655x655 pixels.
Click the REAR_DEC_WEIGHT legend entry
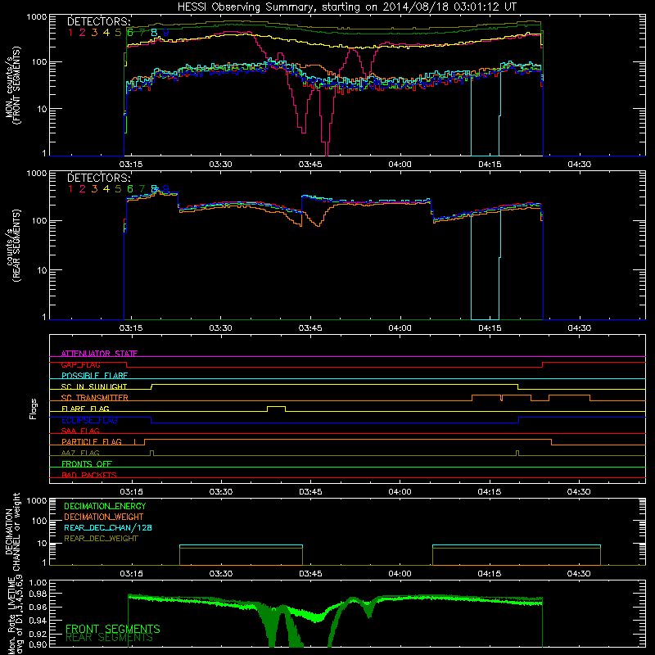(101, 539)
